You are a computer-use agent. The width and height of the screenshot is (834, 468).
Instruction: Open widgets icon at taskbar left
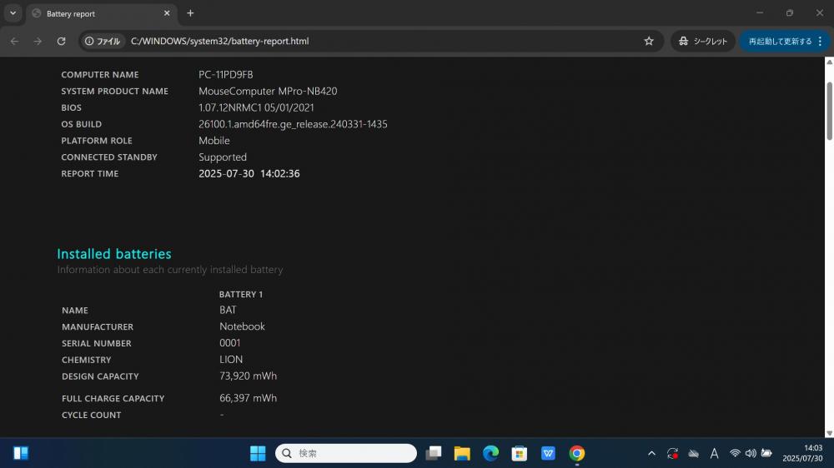click(21, 453)
